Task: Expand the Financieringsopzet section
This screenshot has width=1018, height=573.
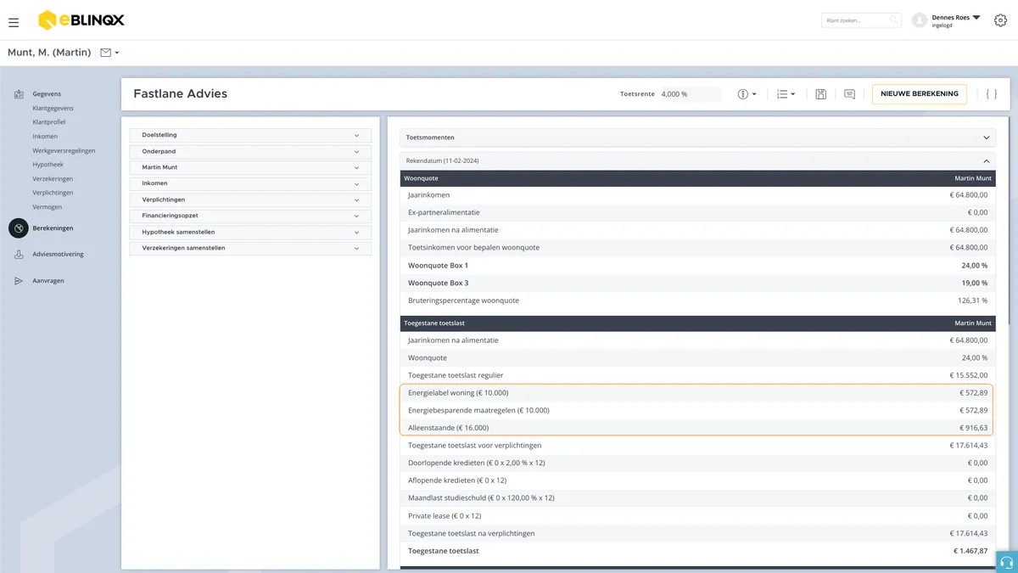Action: (250, 216)
